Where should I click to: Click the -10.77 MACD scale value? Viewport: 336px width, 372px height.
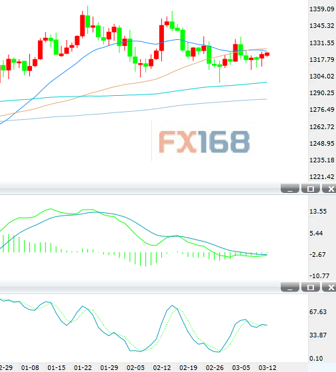coord(319,276)
